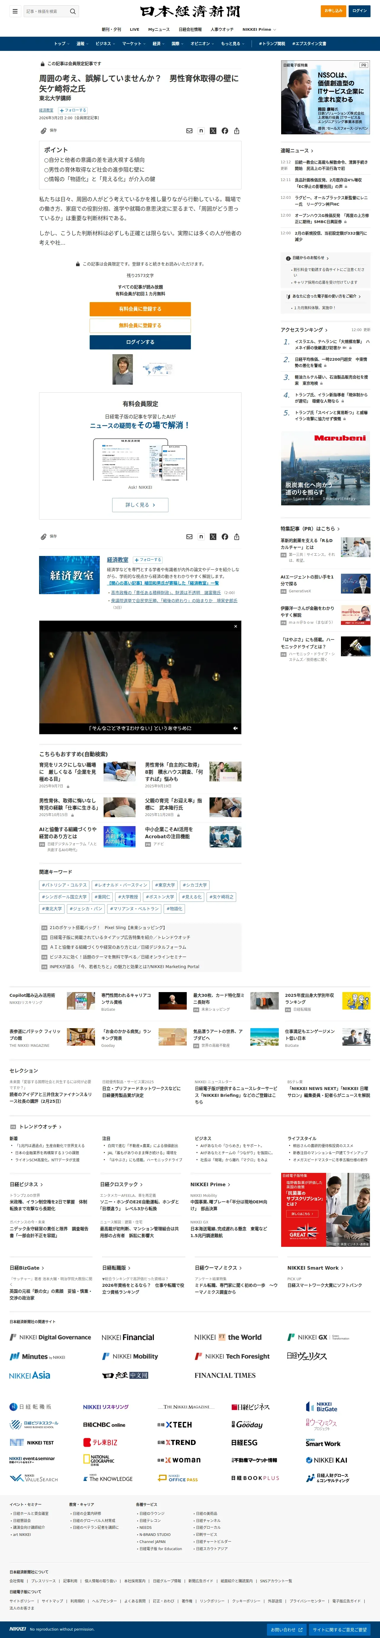Screen dimensions: 380x1638
Task: Expand the 経済 navigation dropdown
Action: [x=159, y=44]
